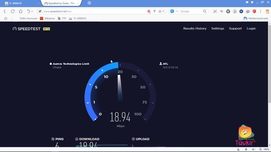This screenshot has width=271, height=152.
Task: Open the TL-WR841N bookmark in bookmarks bar
Action: point(77,18)
